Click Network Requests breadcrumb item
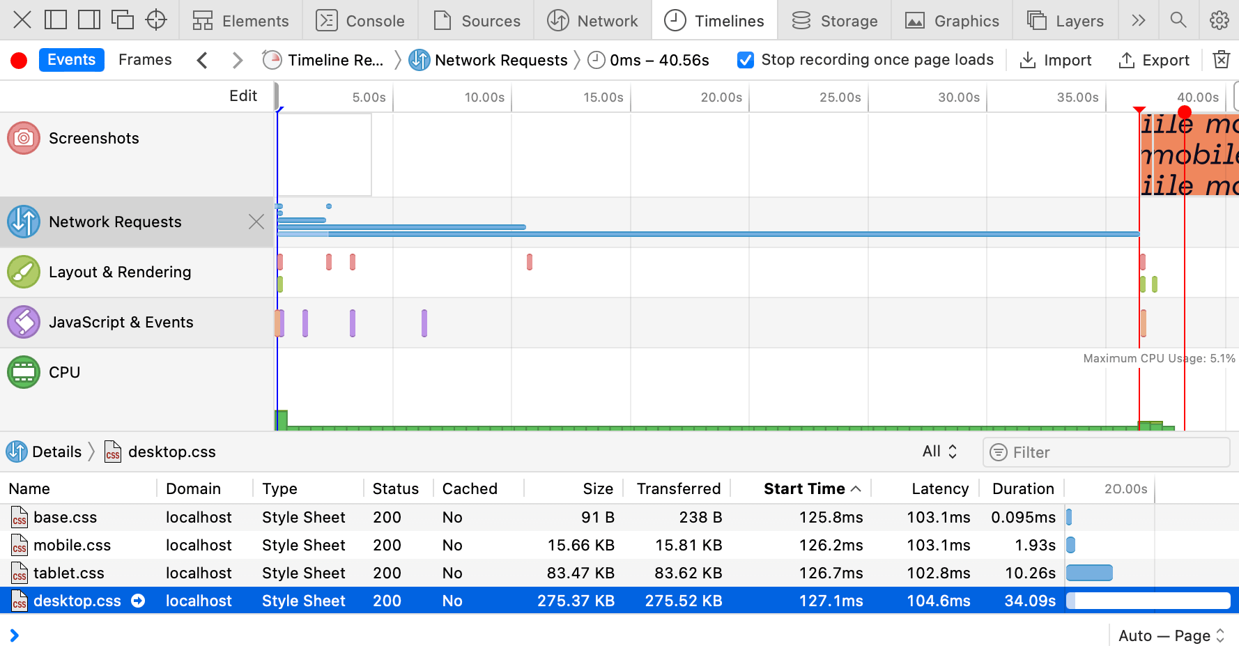 click(x=488, y=61)
